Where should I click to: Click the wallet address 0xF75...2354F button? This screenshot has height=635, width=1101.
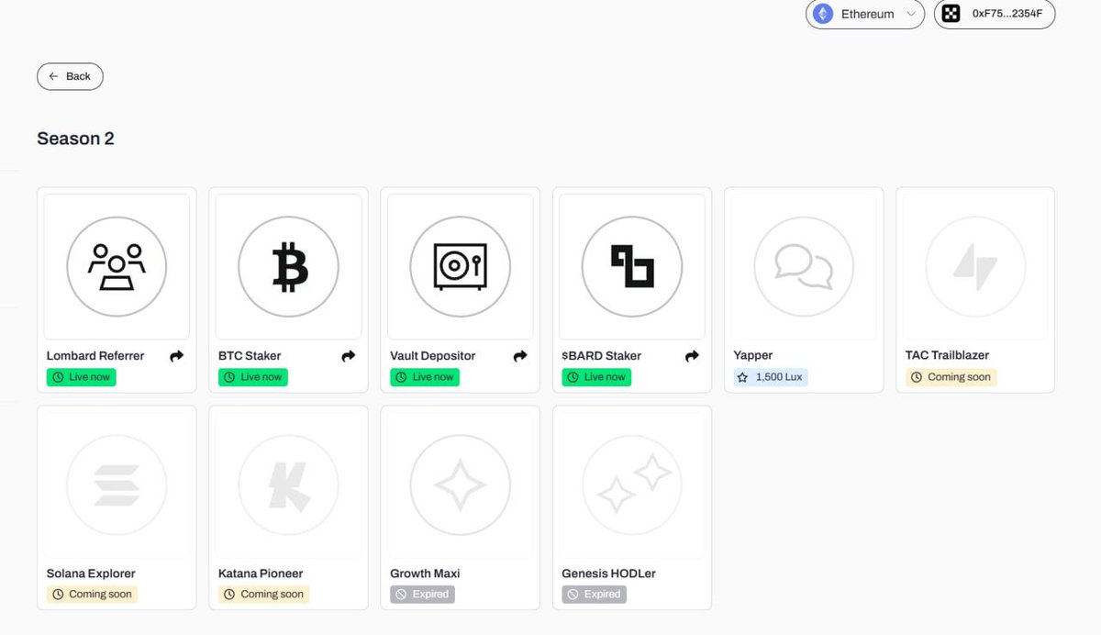point(995,14)
